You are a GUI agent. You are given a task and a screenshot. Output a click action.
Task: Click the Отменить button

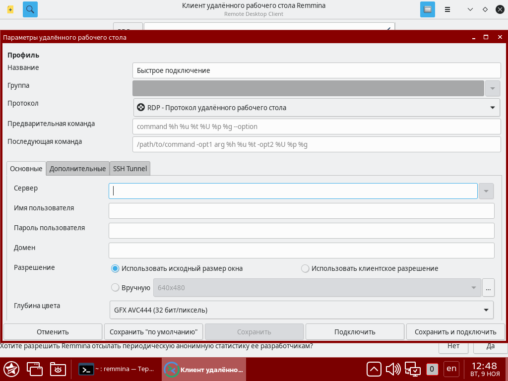click(x=53, y=331)
